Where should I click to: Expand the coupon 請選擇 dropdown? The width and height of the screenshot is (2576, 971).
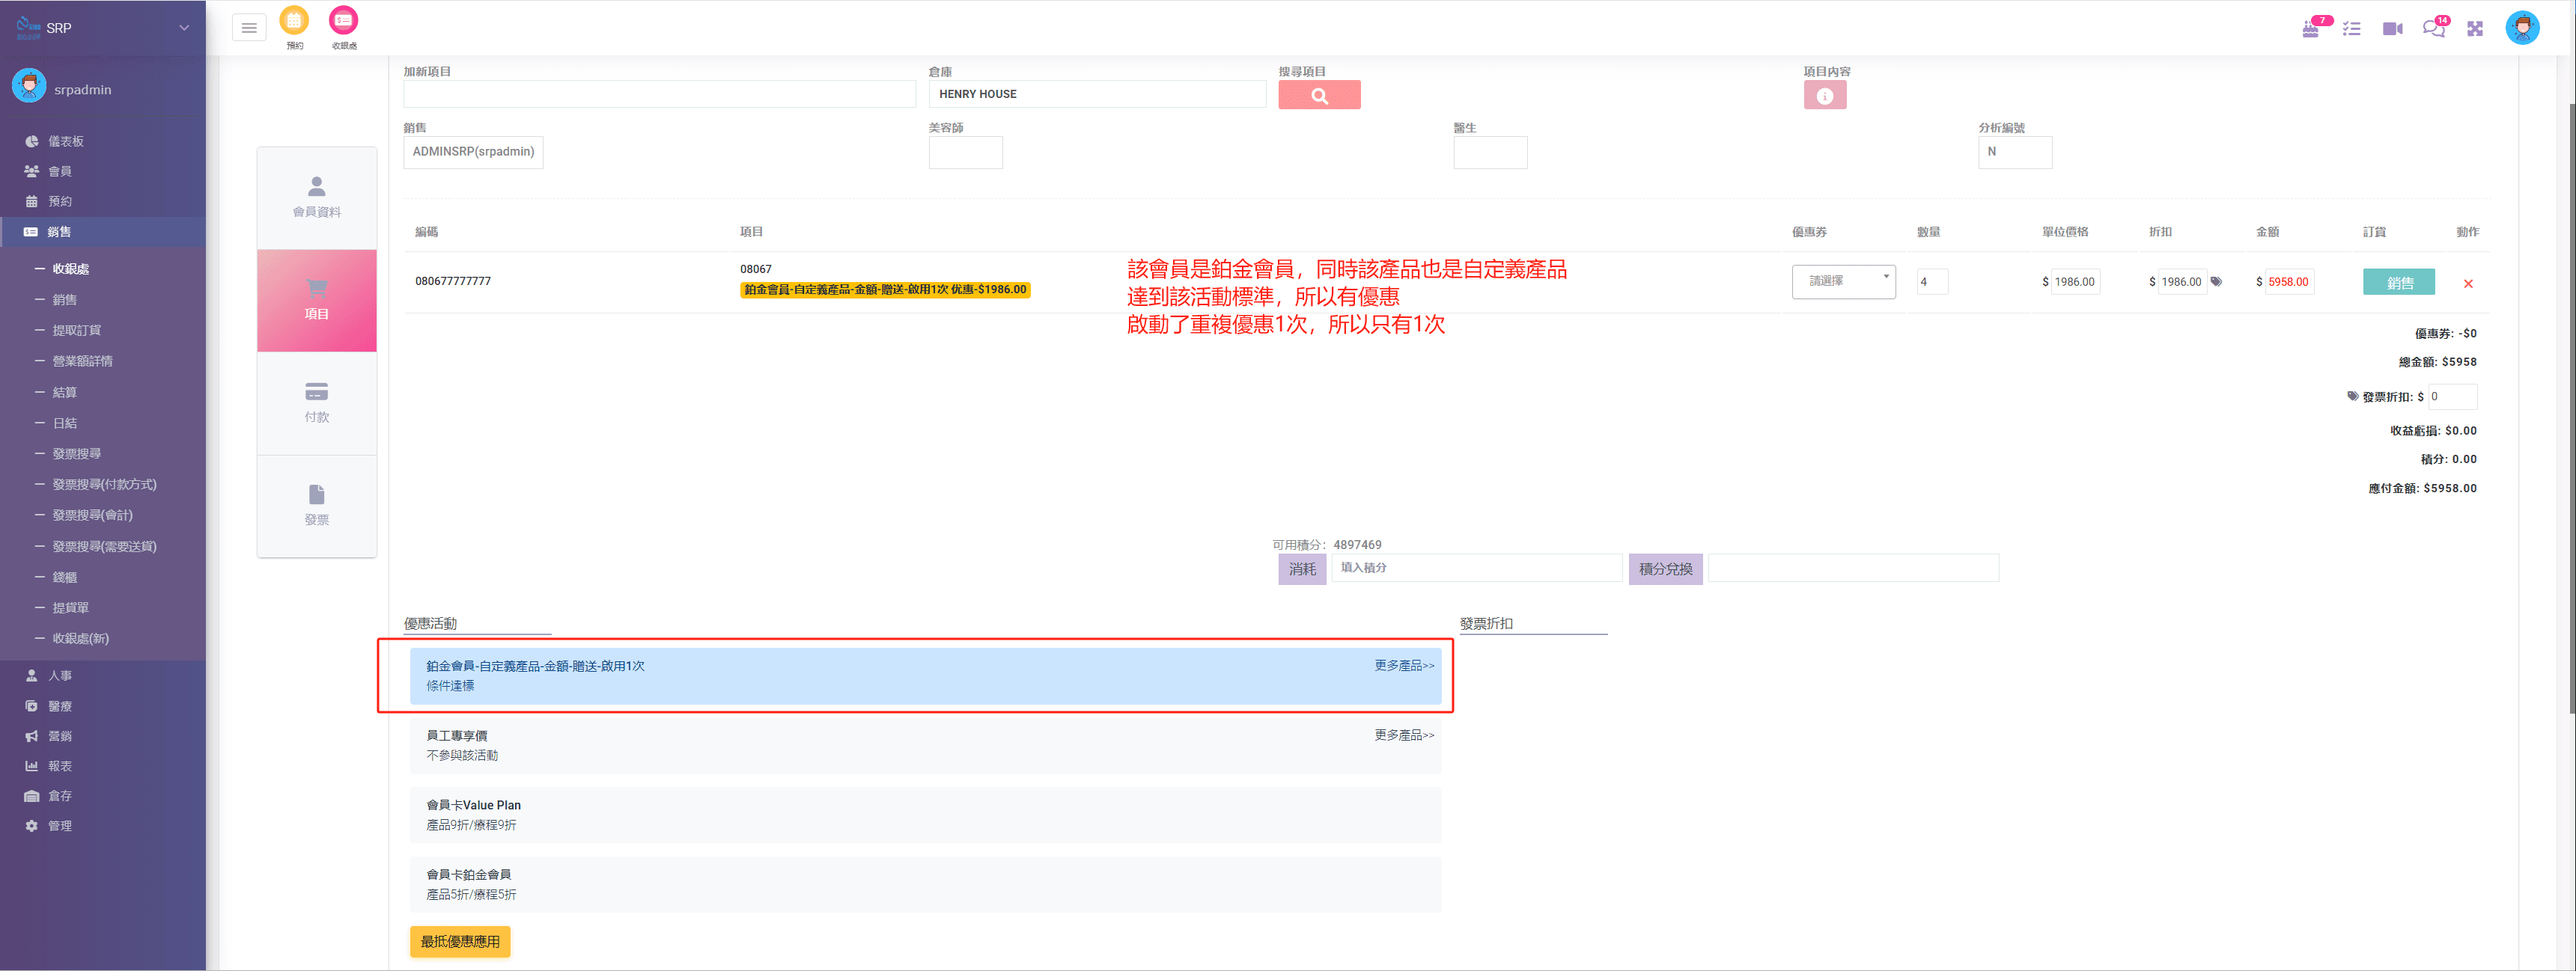pyautogui.click(x=1843, y=282)
